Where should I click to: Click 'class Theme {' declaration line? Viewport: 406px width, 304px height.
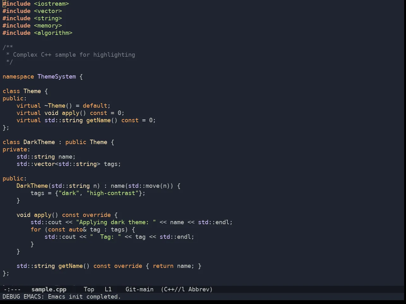pos(25,91)
